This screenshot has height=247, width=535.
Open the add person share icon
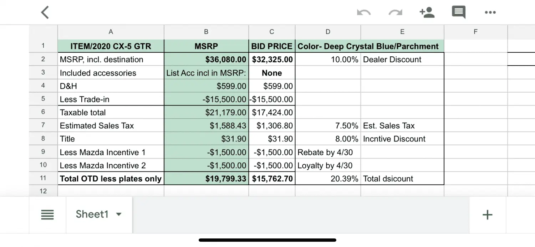(427, 12)
